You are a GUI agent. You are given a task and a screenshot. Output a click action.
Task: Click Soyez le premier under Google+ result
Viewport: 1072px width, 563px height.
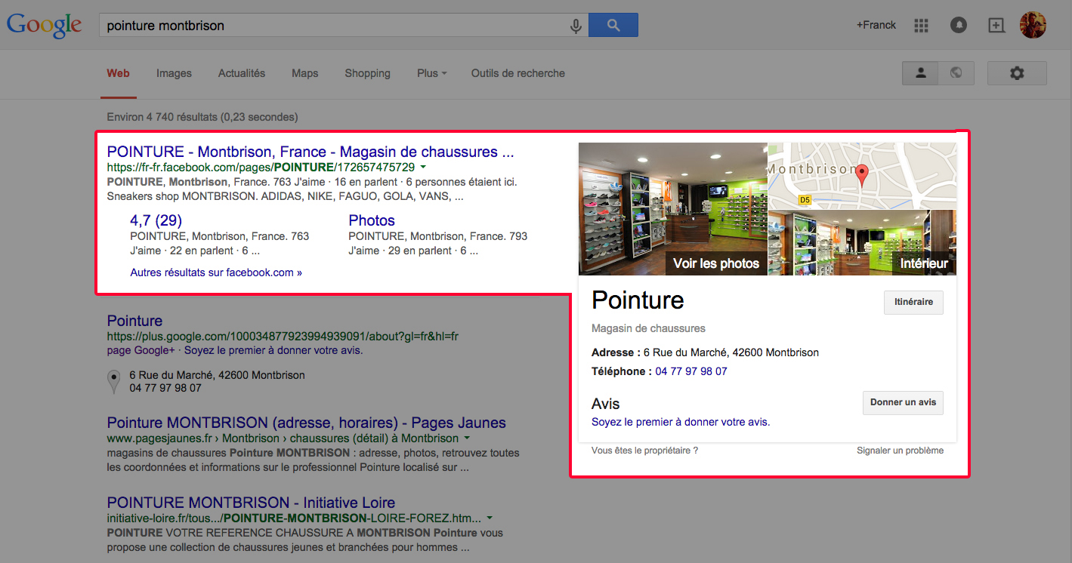click(273, 350)
